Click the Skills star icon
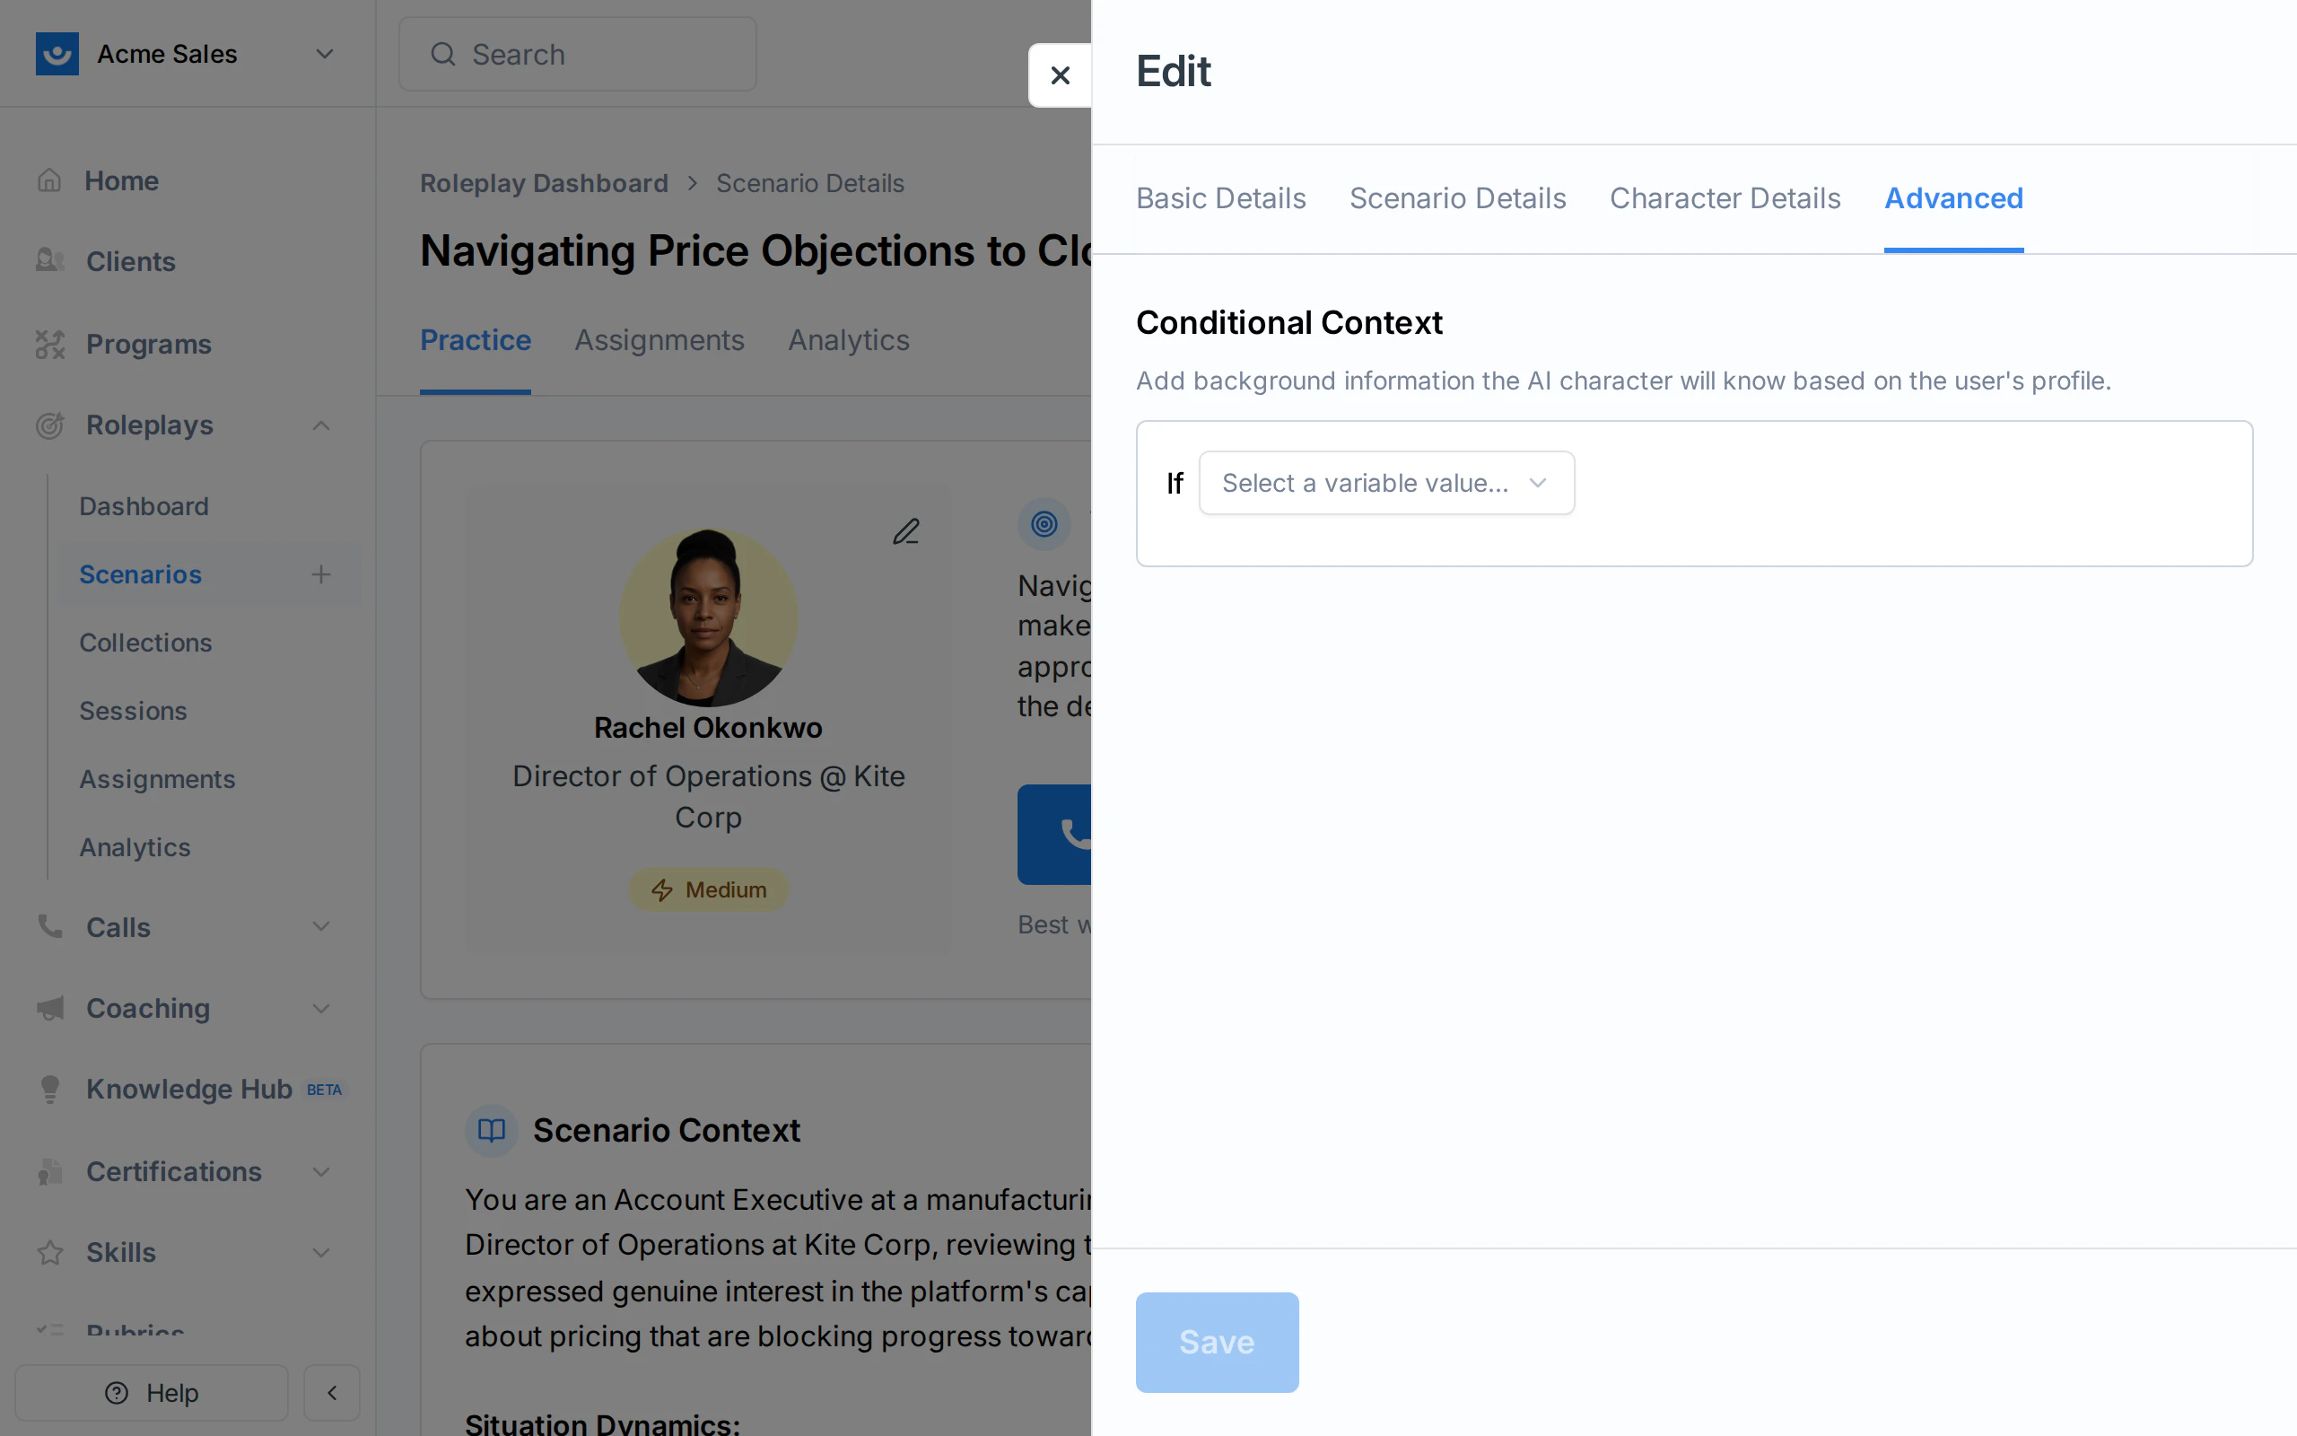Image resolution: width=2297 pixels, height=1436 pixels. (49, 1252)
